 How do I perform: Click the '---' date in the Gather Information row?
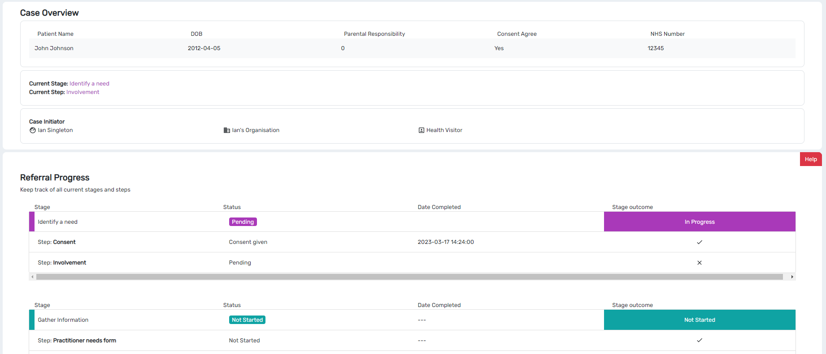422,320
